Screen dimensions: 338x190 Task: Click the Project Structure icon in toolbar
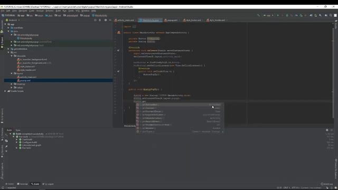click(326, 15)
